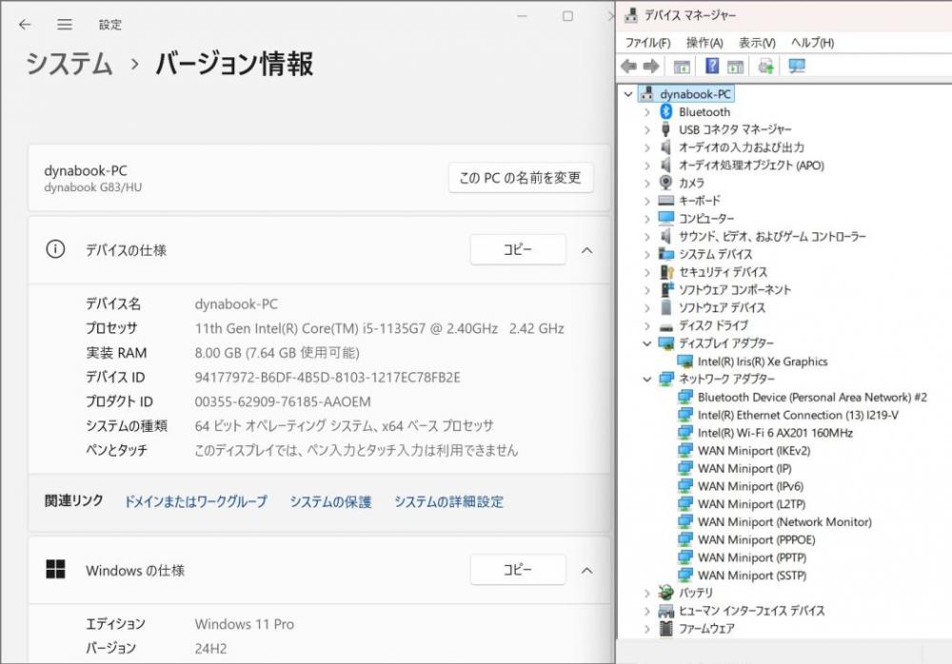Screen dimensions: 952x664
Task: Click the processor value i5-1135G7 text
Action: 379,328
